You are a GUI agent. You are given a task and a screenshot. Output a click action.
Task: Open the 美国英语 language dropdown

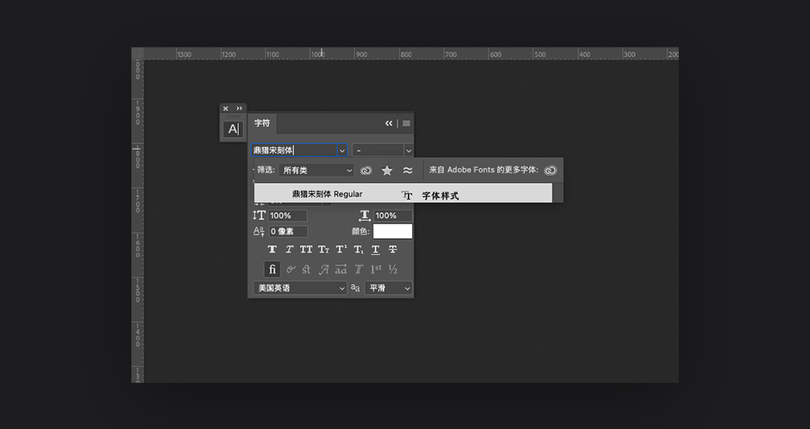[299, 288]
